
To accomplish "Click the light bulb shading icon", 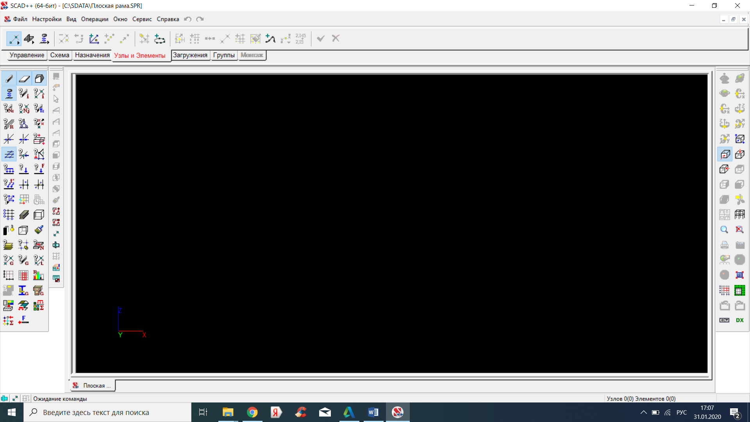I will 9,230.
